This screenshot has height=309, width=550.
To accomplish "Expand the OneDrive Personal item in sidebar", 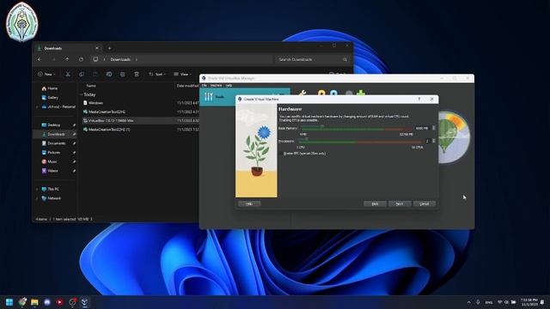I will (x=38, y=106).
